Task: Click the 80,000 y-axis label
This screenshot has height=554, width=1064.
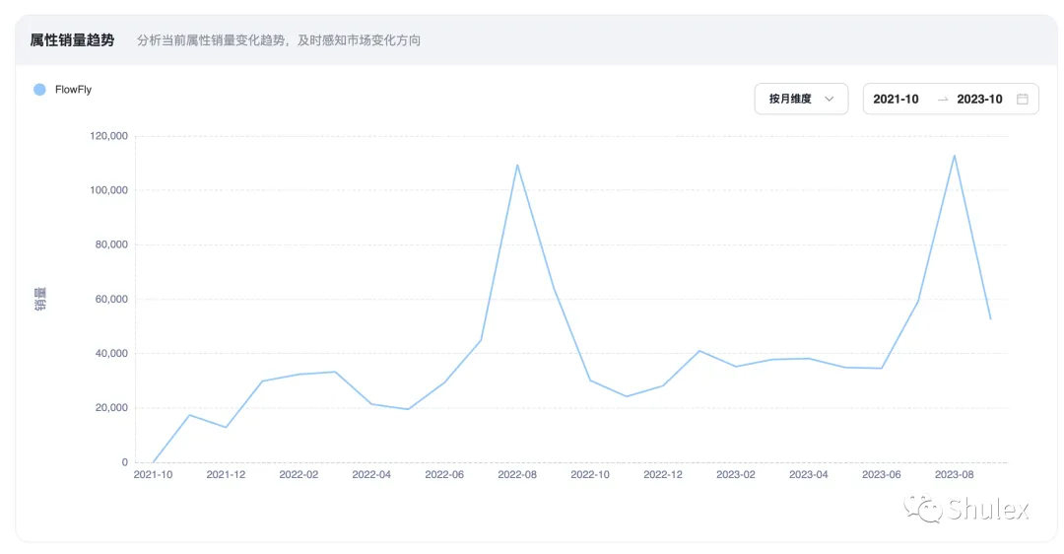Action: [111, 244]
